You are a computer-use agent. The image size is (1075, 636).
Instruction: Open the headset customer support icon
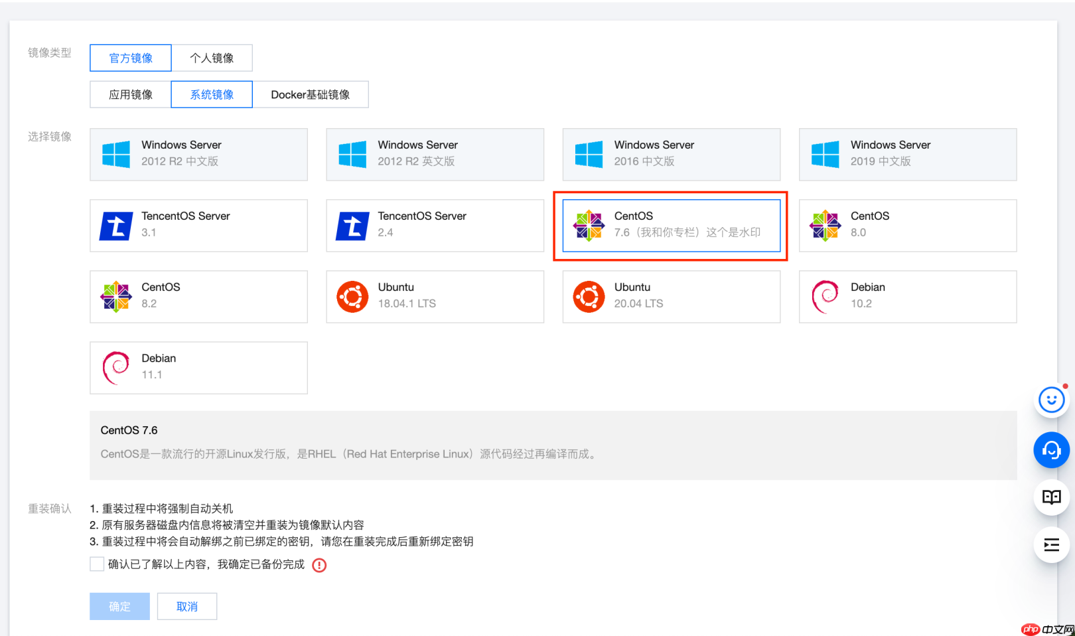point(1051,450)
